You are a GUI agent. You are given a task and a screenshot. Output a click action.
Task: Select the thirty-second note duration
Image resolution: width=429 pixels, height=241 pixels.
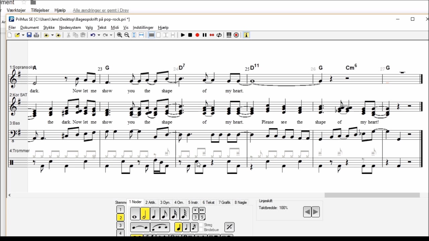click(184, 214)
